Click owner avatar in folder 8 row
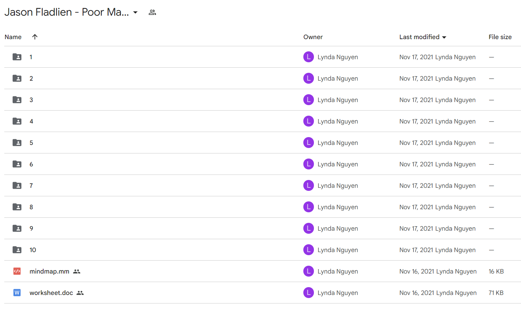521x313 pixels. click(x=308, y=207)
